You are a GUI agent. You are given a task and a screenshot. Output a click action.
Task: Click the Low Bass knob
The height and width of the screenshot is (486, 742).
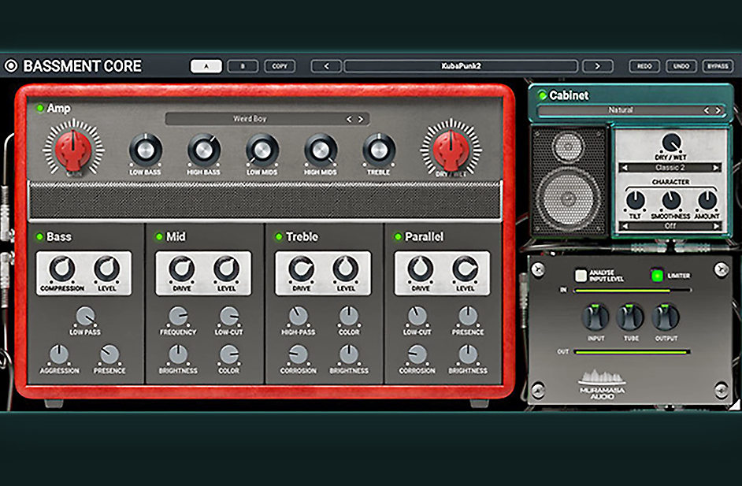(x=145, y=150)
